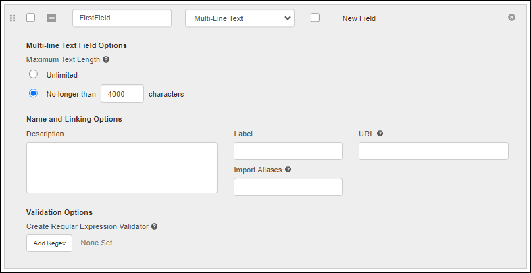Screen dimensions: 531x273
Task: Tick the selection checkbox left of FirstField
Action: [30, 18]
